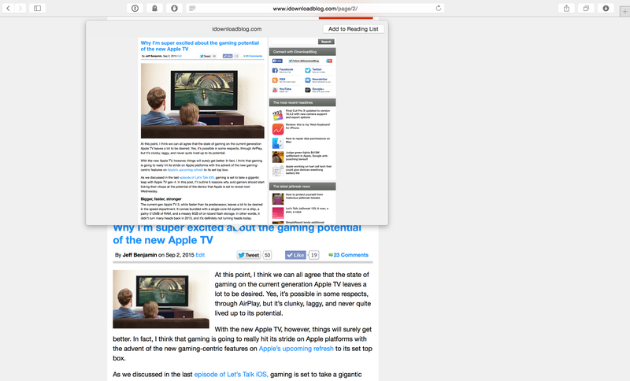Click the Edit link next to the date

pyautogui.click(x=200, y=255)
